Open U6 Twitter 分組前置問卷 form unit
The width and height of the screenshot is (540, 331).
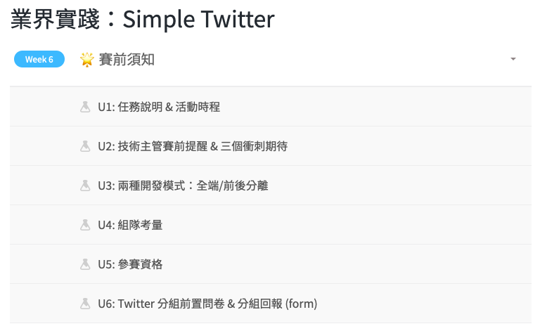click(207, 304)
